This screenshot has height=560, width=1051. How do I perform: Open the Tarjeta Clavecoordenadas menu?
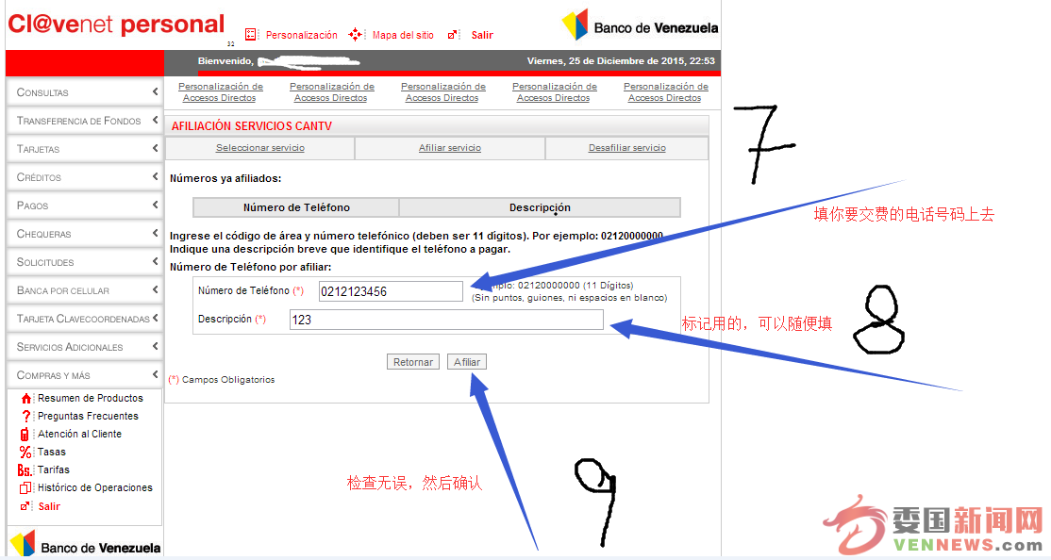[85, 319]
